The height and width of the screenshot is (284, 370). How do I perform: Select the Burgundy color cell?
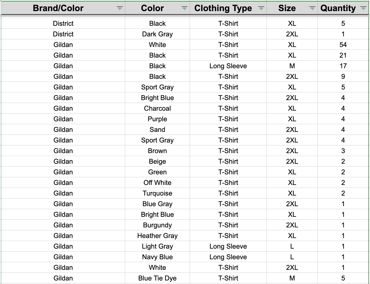157,225
